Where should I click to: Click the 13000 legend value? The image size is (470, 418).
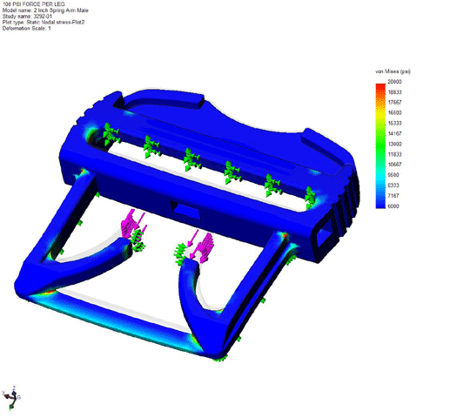coord(394,144)
